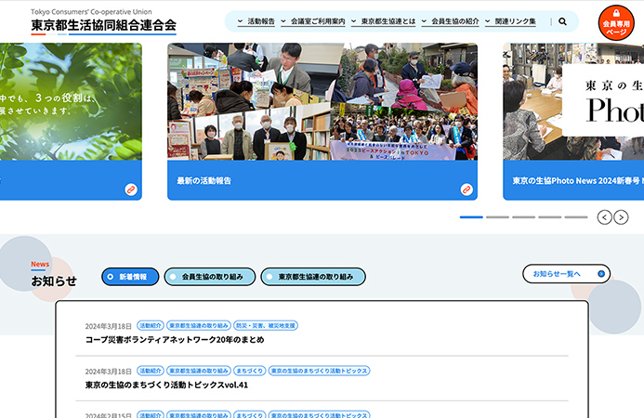This screenshot has width=644, height=418.
Task: Select the 会員生協の取り組み news filter
Action: coord(210,277)
